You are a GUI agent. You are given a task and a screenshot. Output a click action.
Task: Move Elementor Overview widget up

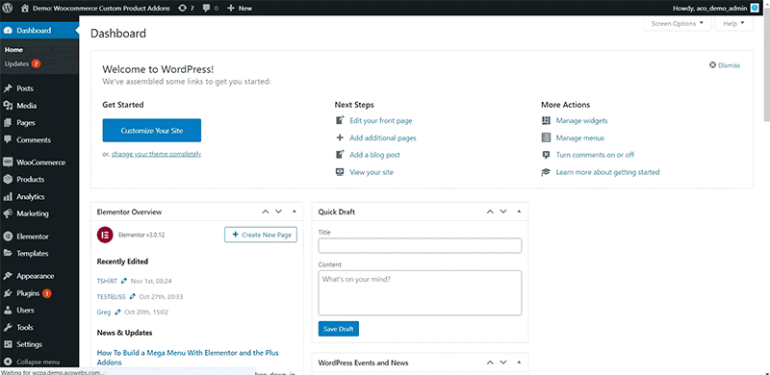pyautogui.click(x=266, y=212)
